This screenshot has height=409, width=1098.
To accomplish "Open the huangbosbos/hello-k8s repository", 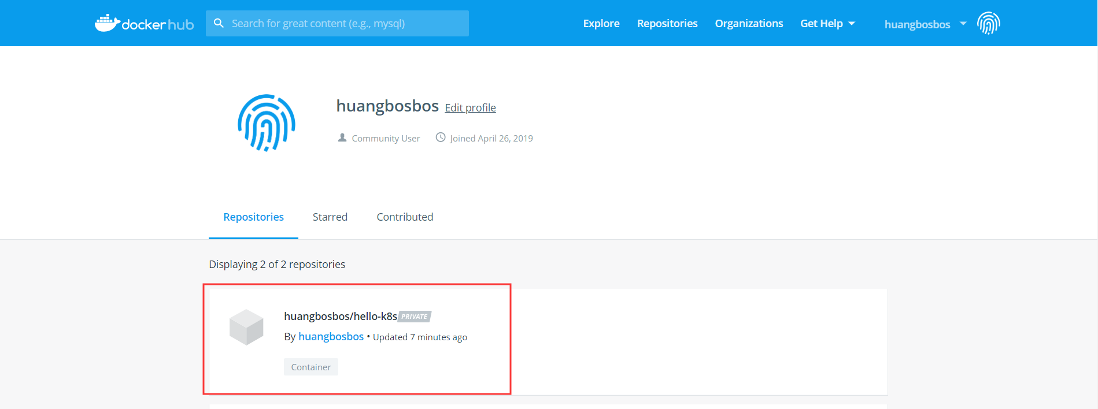I will (x=341, y=316).
